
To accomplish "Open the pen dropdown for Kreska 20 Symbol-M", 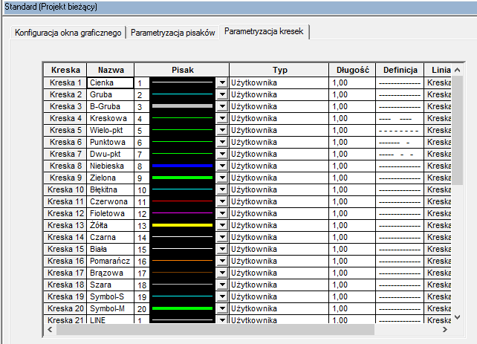I will (x=222, y=308).
